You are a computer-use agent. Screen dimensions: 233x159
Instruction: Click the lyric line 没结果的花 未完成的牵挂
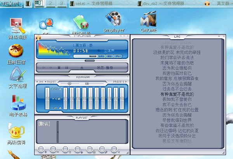[177, 52]
